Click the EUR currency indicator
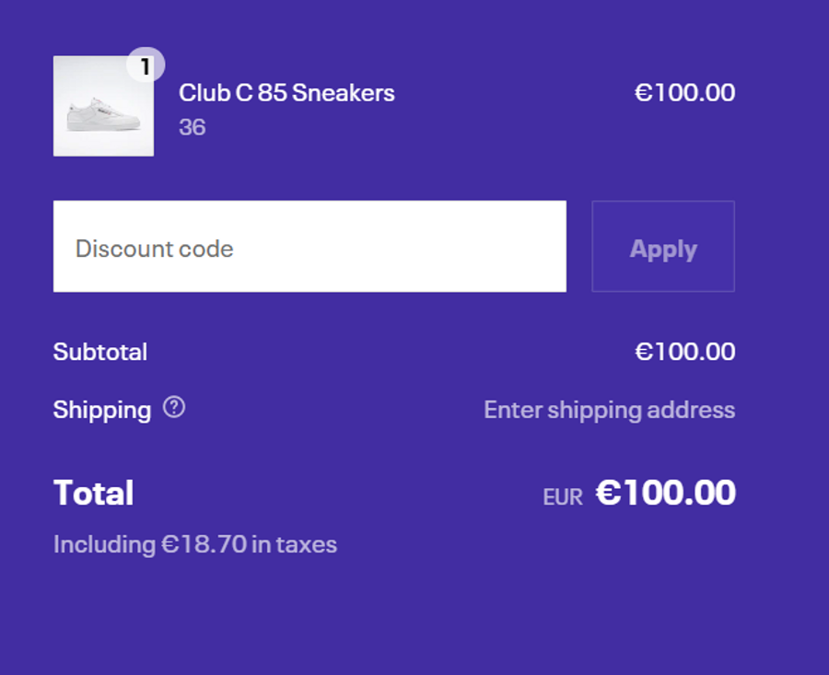 pyautogui.click(x=563, y=497)
